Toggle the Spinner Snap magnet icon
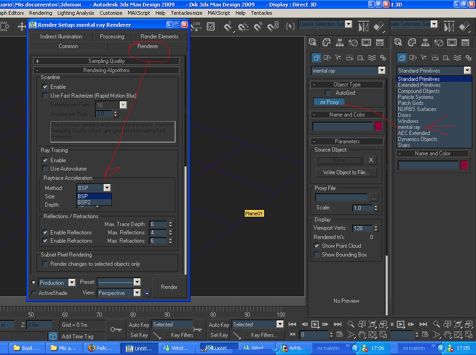476x355 pixels. tap(273, 27)
